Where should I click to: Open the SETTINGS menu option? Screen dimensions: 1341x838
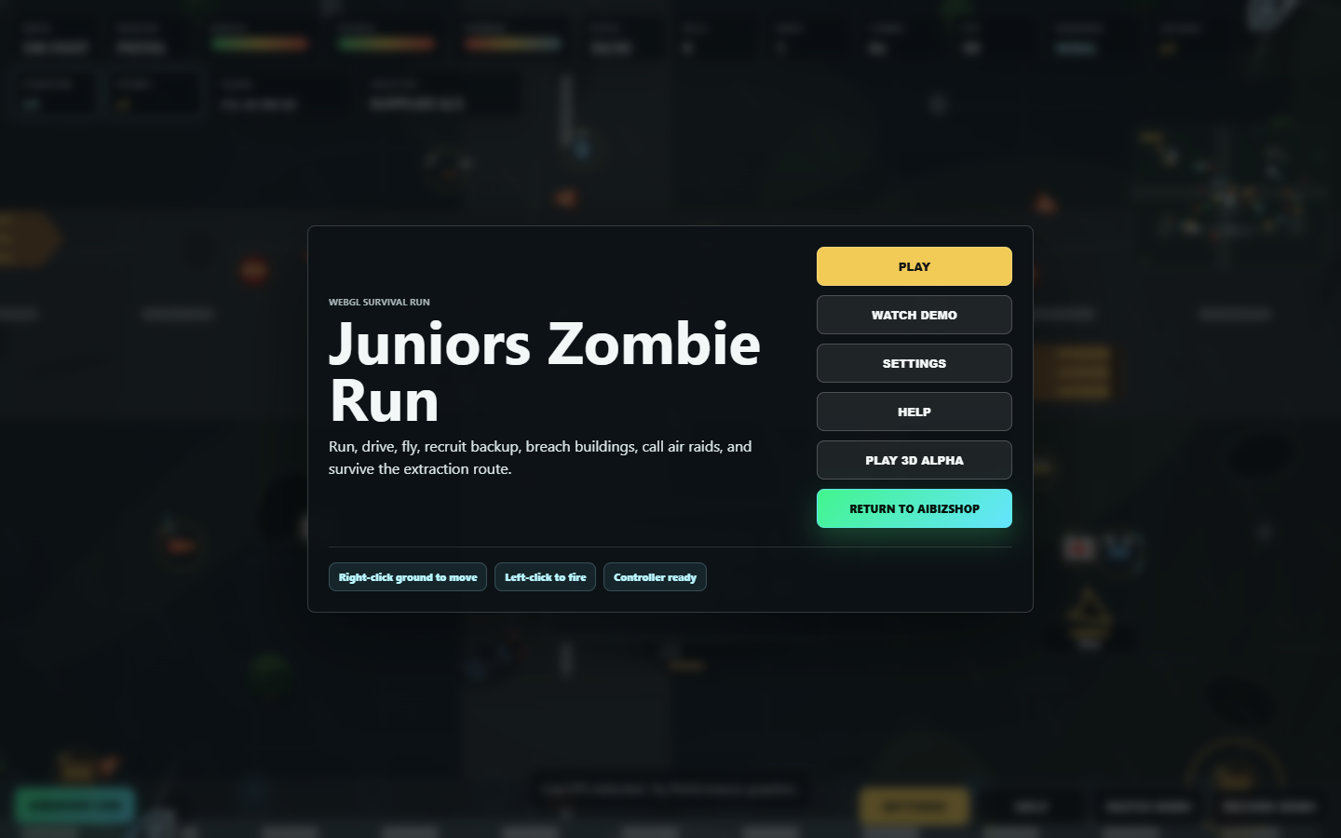click(914, 363)
